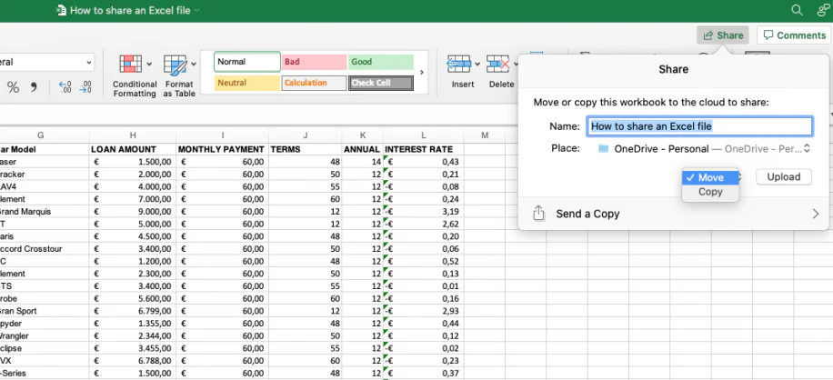833x380 pixels.
Task: Click the OneDrive folder icon
Action: pos(603,148)
